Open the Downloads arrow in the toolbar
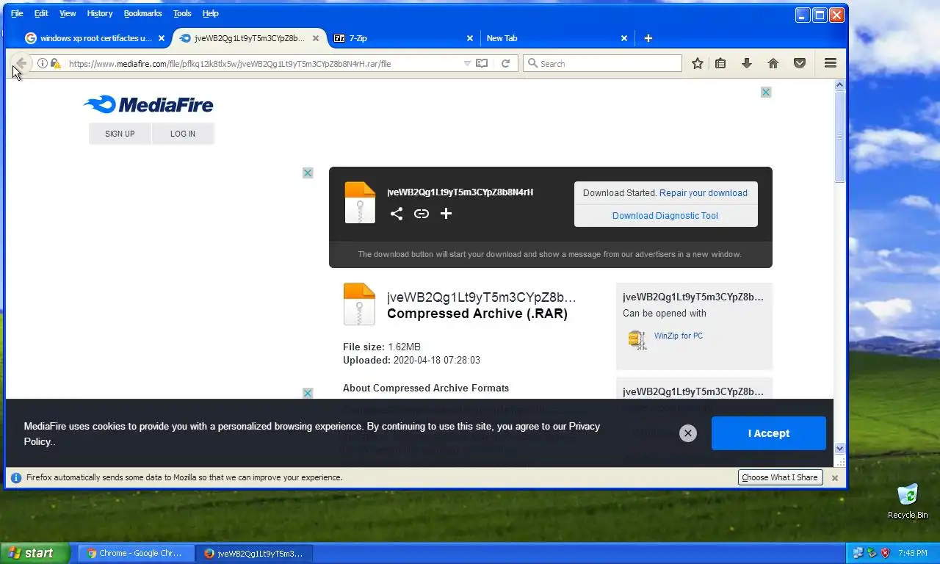This screenshot has height=564, width=940. 747,63
